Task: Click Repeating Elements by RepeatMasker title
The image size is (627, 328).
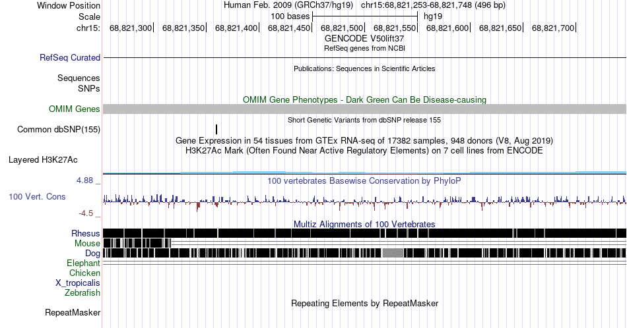Action: 364,303
